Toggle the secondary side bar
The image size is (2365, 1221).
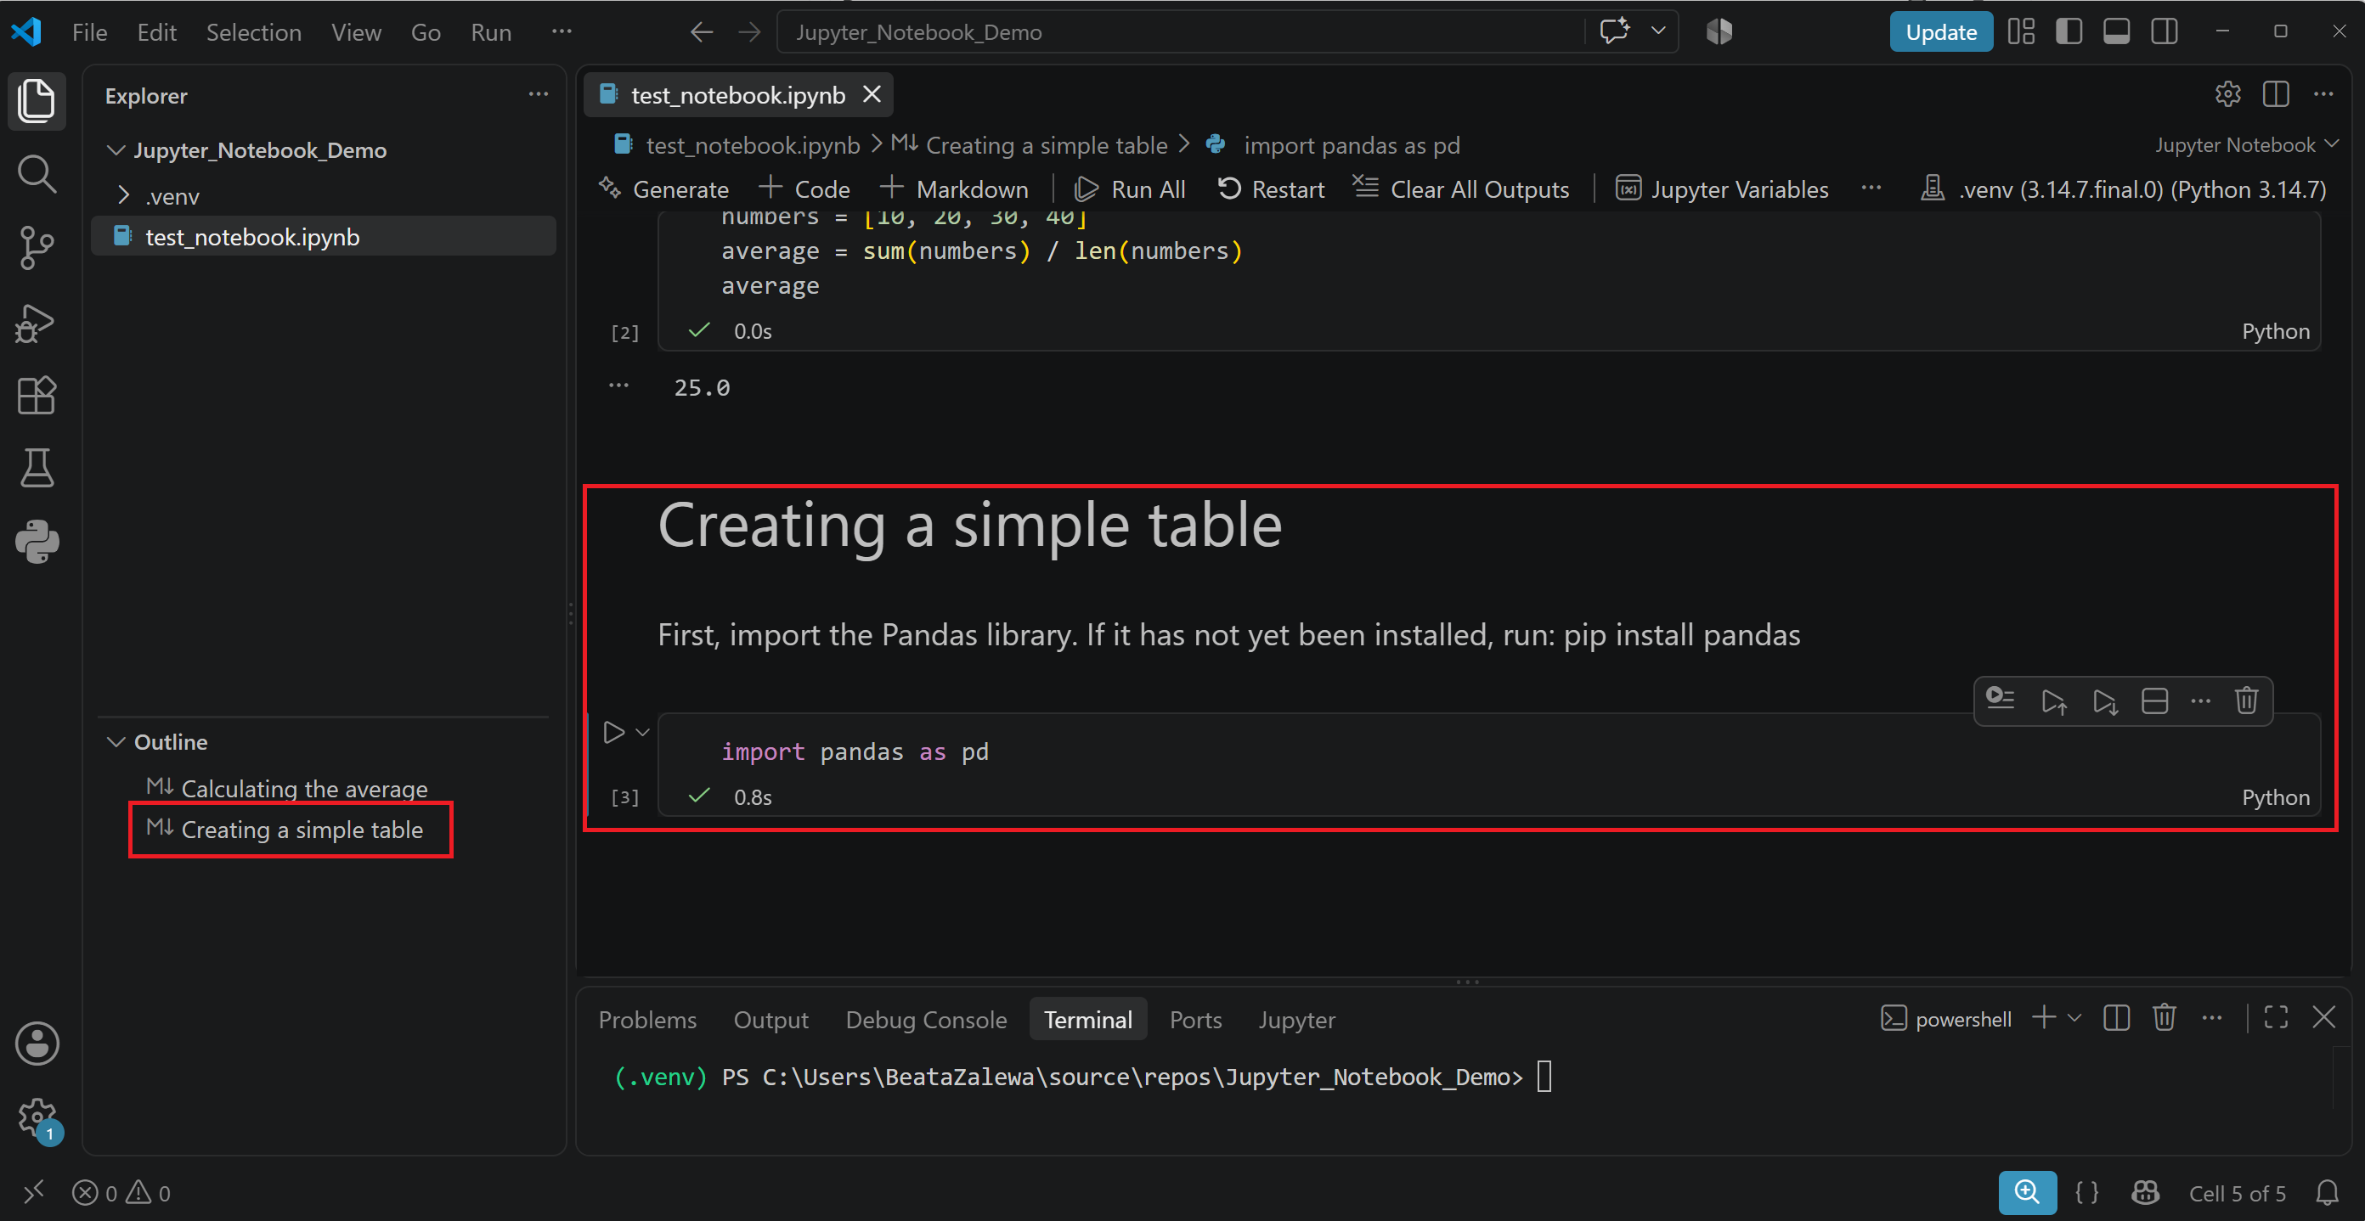(2164, 31)
